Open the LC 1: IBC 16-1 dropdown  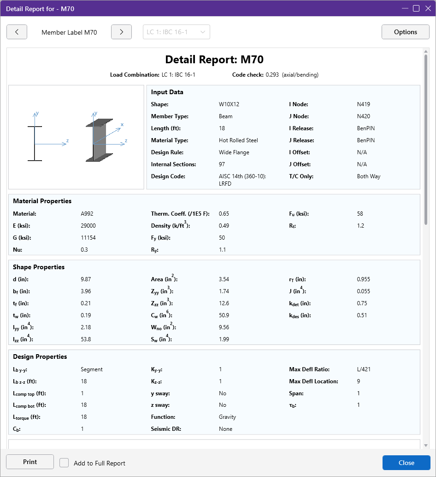pyautogui.click(x=176, y=32)
